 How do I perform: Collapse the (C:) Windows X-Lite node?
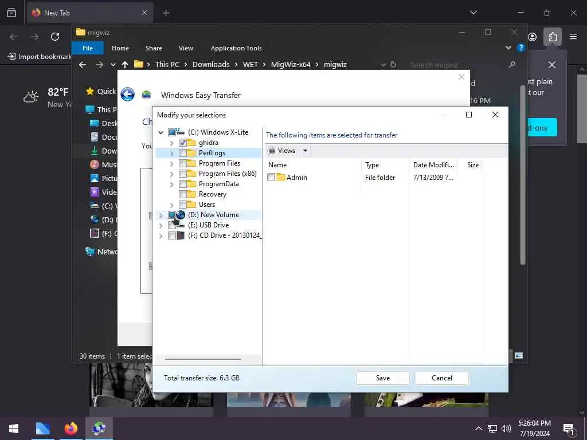[x=161, y=132]
